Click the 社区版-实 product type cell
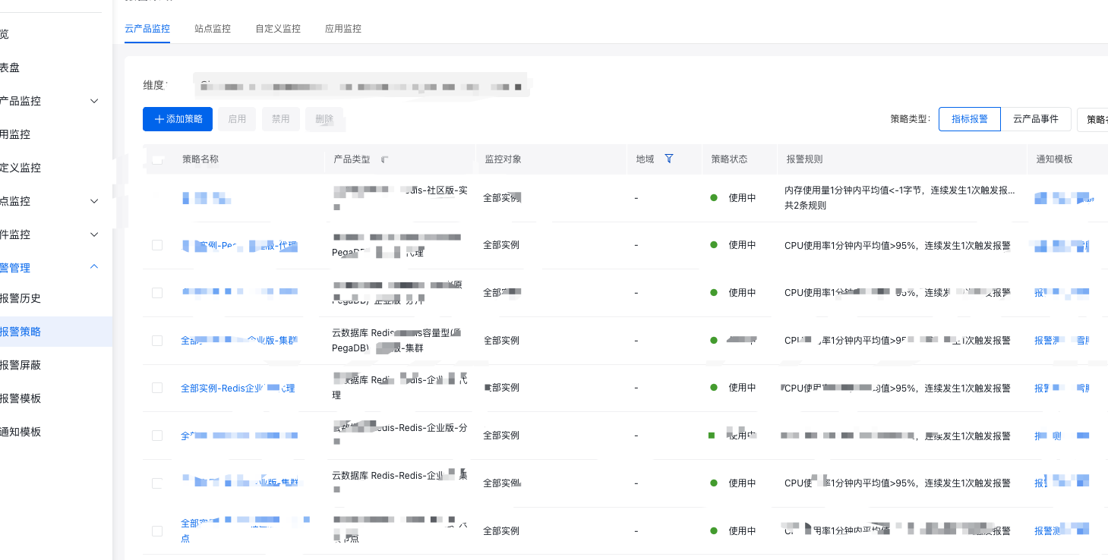Viewport: 1108px width, 560px height. (400, 198)
